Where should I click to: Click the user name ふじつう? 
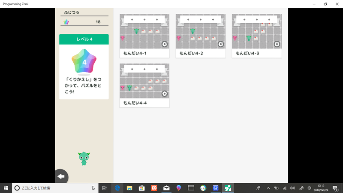coord(72,12)
